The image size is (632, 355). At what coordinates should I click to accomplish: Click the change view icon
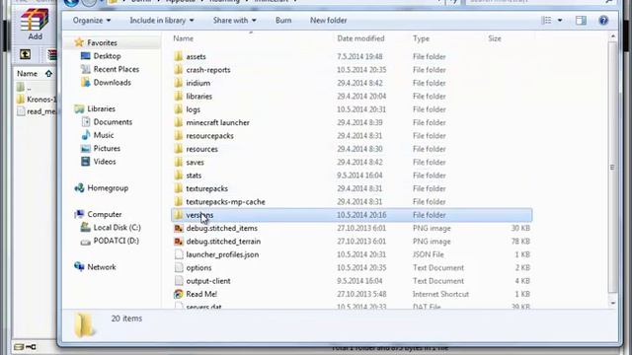click(546, 20)
